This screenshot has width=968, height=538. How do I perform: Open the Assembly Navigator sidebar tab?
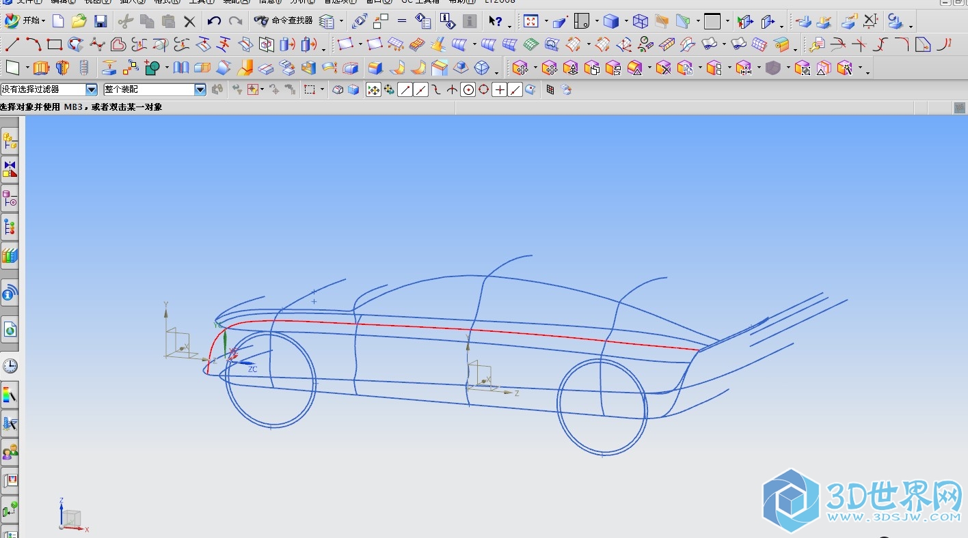pos(10,141)
